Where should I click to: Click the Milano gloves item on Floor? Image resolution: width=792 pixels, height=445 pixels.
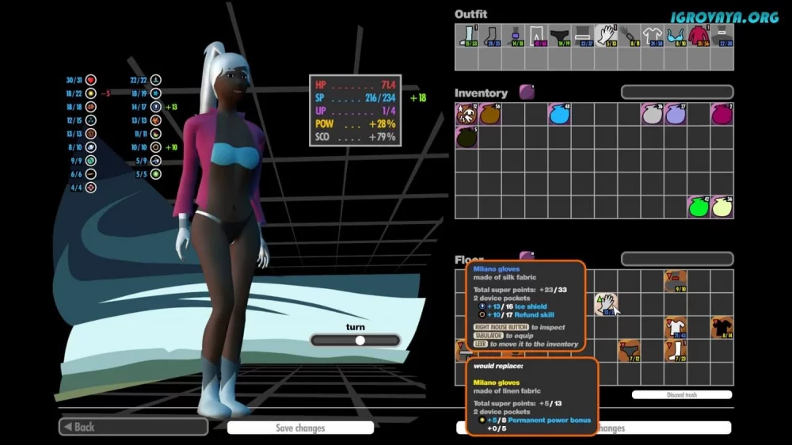pos(606,305)
